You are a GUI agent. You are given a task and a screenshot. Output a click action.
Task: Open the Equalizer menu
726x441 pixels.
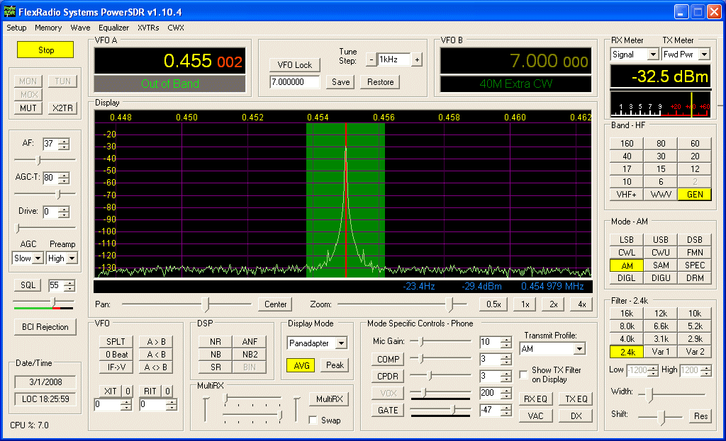coord(113,28)
